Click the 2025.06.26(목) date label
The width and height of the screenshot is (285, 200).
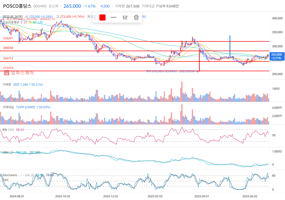pyautogui.click(x=13, y=16)
